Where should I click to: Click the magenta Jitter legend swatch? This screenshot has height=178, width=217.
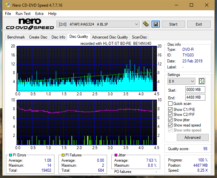point(116,155)
